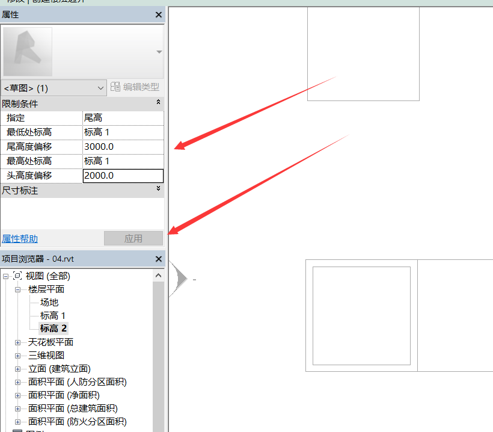493x432 pixels.
Task: Collapse the 楼层平面 tree node
Action: coord(17,289)
